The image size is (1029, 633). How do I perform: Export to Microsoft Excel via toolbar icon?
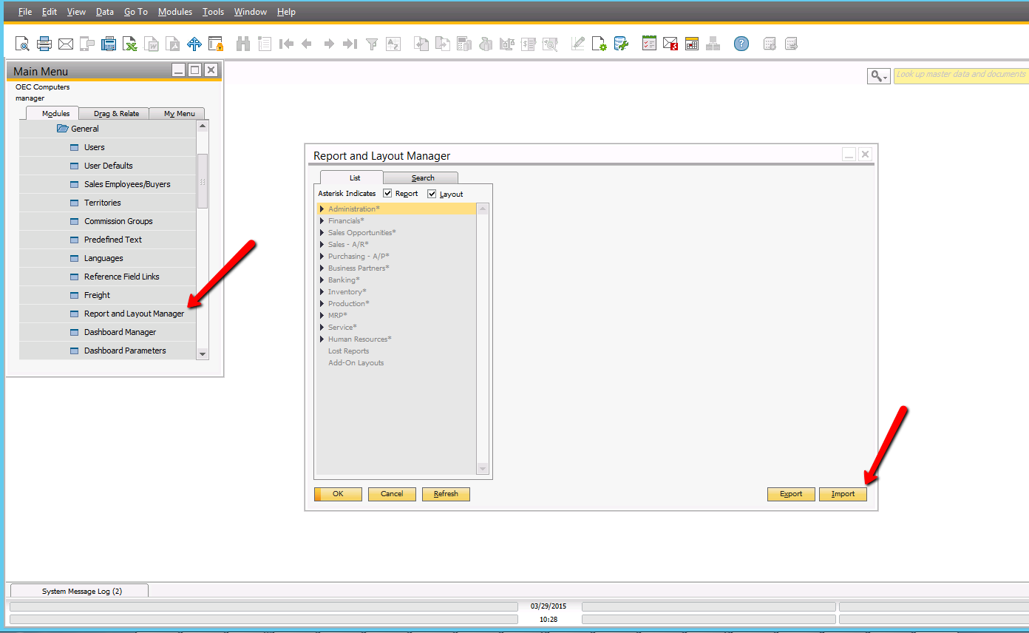coord(130,44)
